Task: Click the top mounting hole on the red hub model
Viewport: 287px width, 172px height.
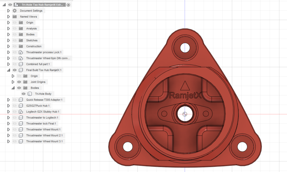Action: pos(185,48)
